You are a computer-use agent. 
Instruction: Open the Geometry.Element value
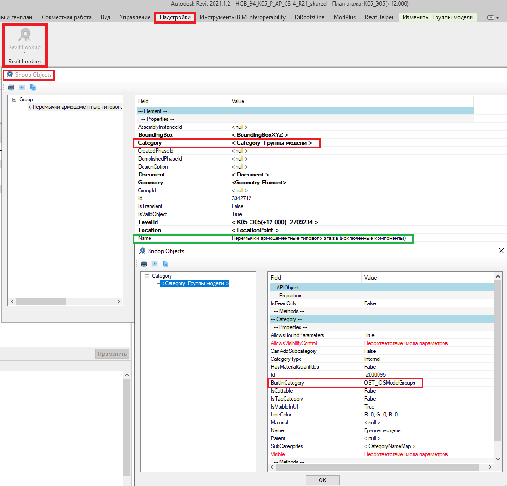coord(259,183)
